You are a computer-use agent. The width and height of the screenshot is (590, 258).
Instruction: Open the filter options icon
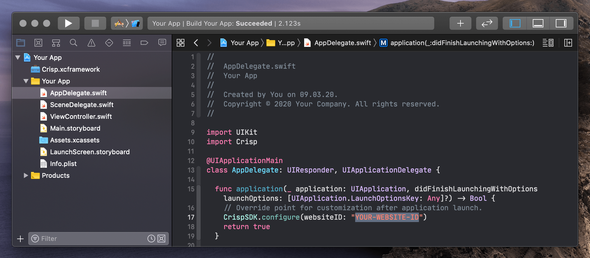click(35, 239)
